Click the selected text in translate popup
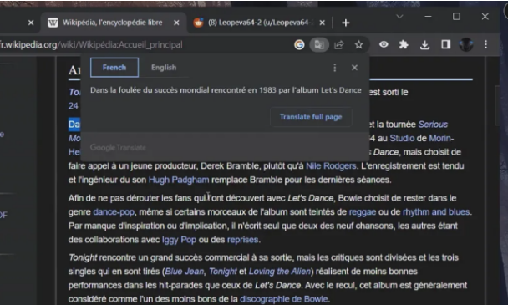508x305 pixels. 226,90
